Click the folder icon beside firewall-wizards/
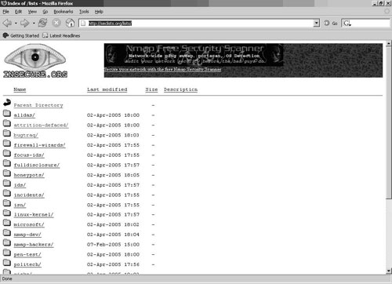The width and height of the screenshot is (392, 284). coord(7,143)
